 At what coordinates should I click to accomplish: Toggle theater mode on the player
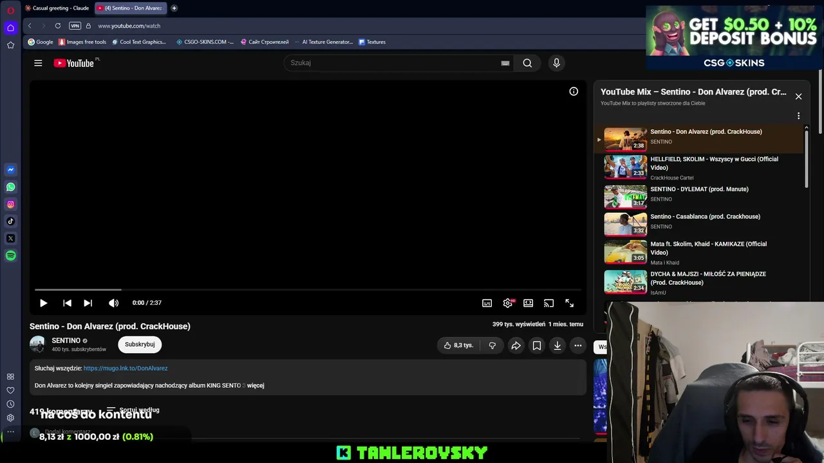tap(528, 303)
